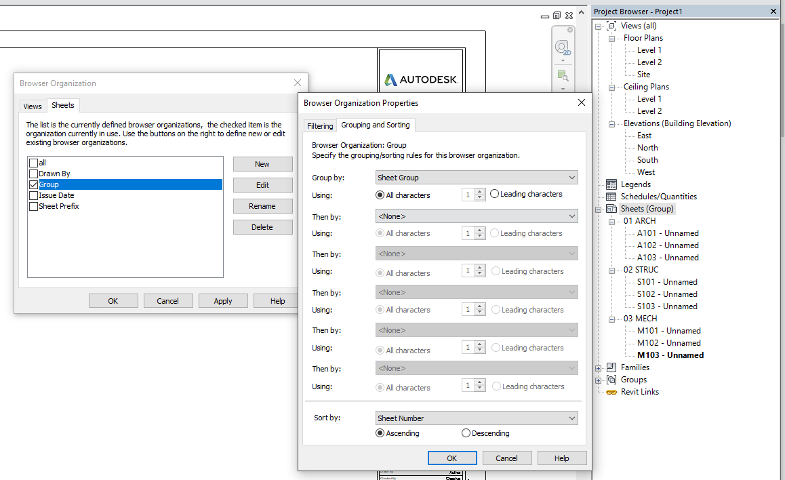785x480 pixels.
Task: Check the Drawn By organization
Action: point(33,174)
